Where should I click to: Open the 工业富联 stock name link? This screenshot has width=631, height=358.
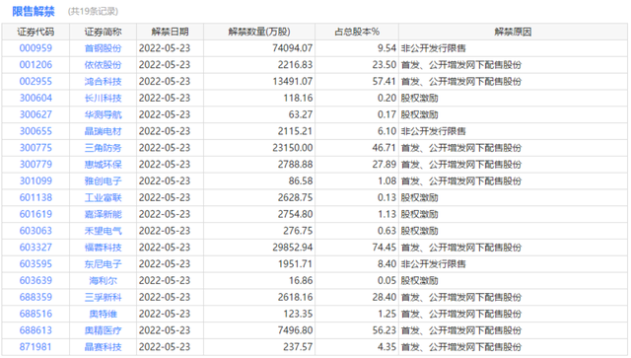103,197
